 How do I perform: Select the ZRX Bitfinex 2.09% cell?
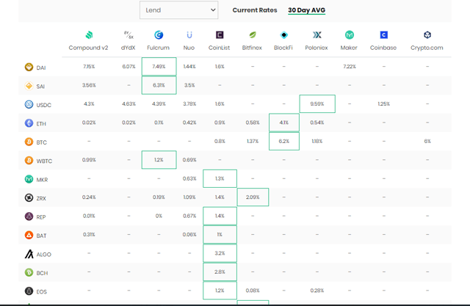[253, 197]
